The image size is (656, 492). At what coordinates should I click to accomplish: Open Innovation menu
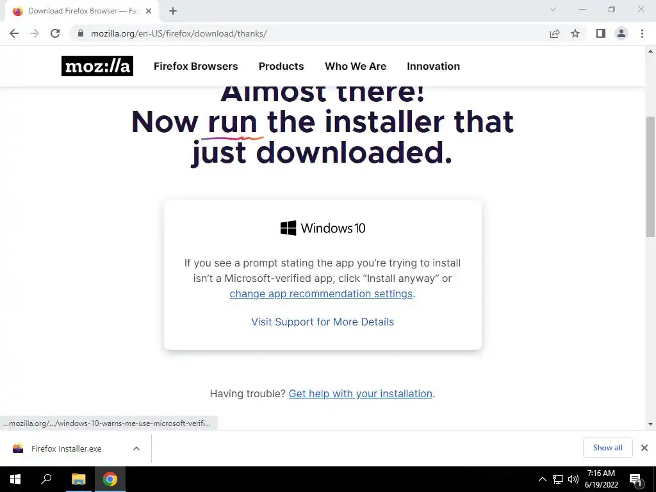[x=434, y=66]
